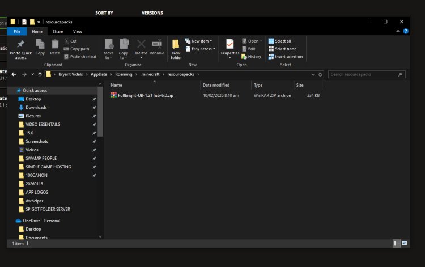Open address bar history dropdown
The width and height of the screenshot is (425, 267).
(x=313, y=74)
